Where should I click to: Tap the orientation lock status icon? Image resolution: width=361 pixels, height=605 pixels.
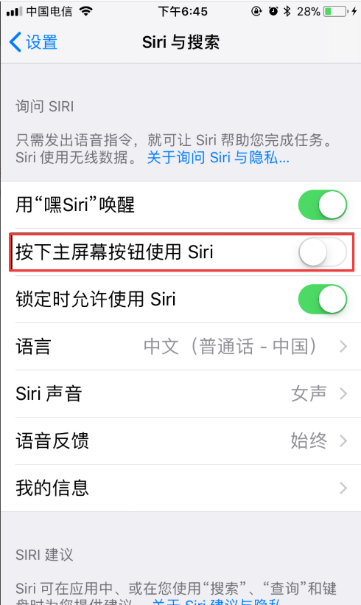[256, 11]
